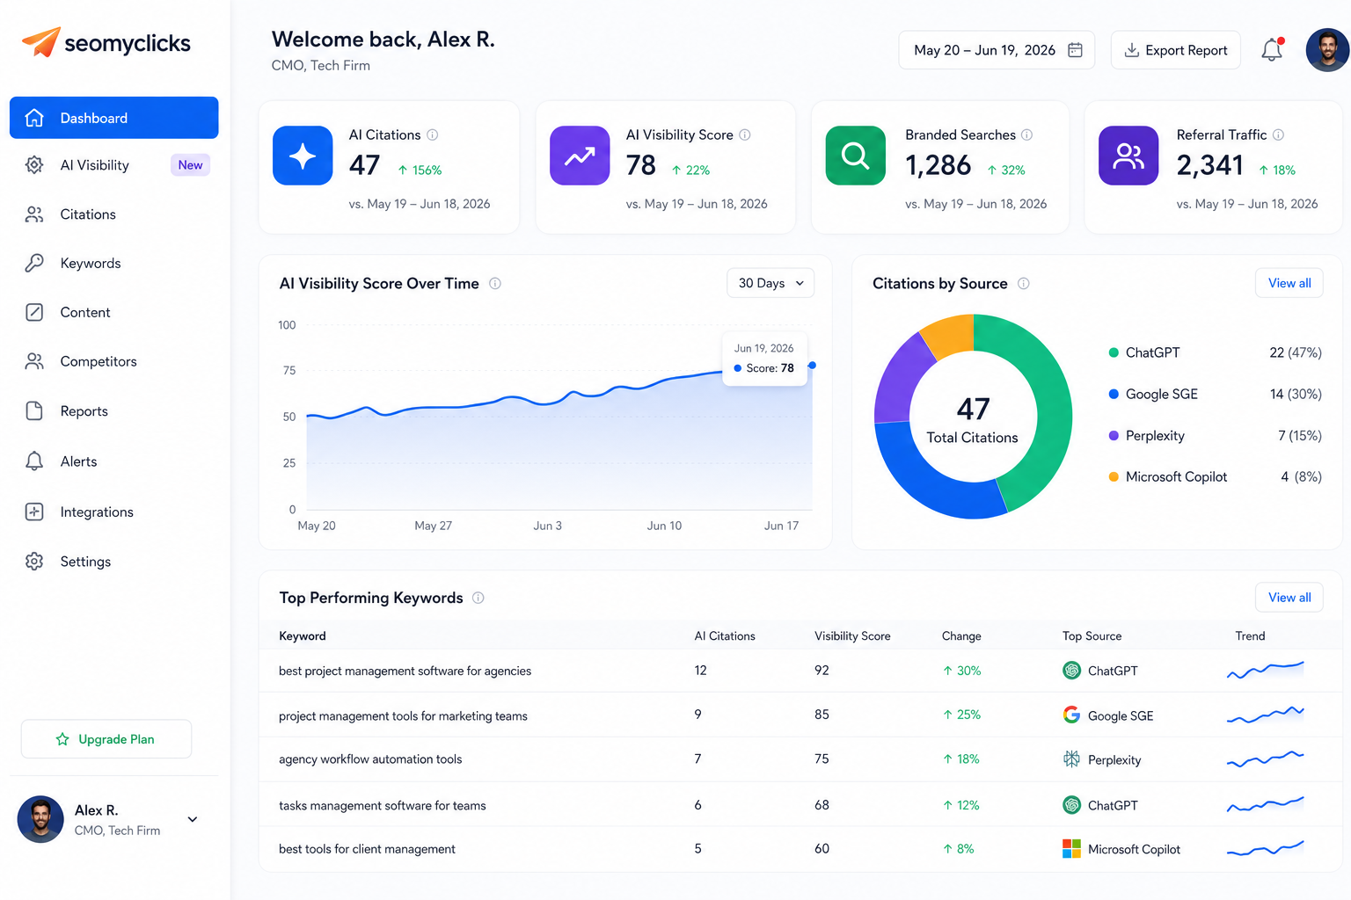Click the Upgrade Plan button
Viewport: 1351px width, 900px height.
(x=106, y=739)
